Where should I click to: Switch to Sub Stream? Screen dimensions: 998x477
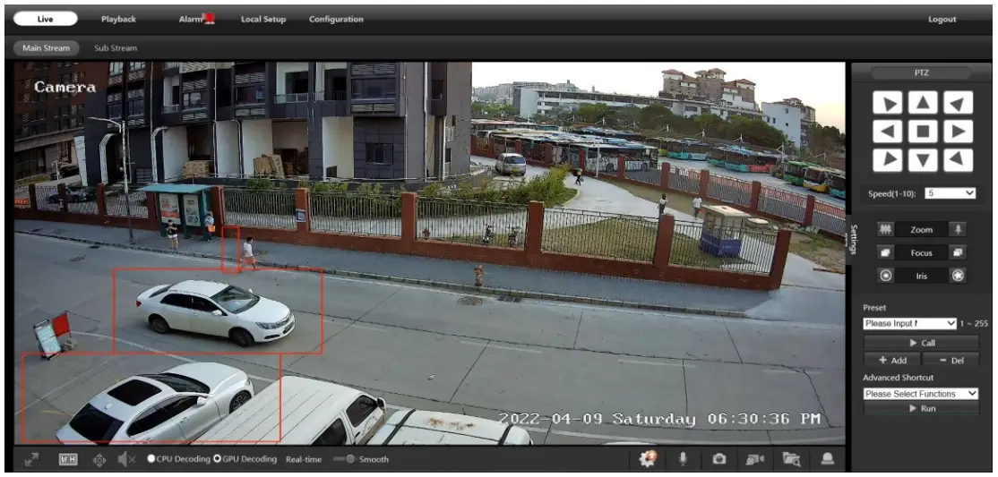click(116, 47)
